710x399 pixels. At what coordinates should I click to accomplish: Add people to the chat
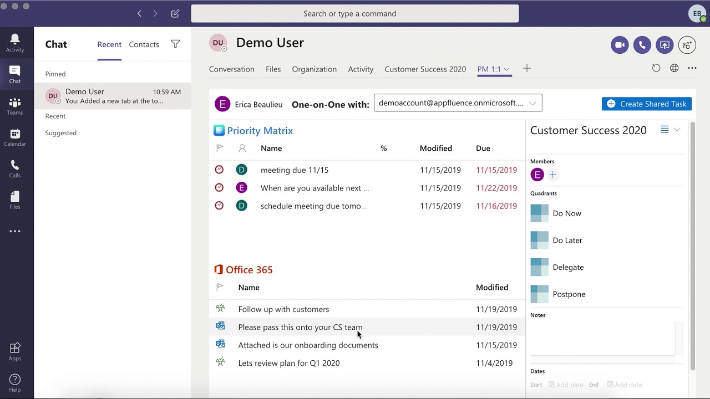687,45
